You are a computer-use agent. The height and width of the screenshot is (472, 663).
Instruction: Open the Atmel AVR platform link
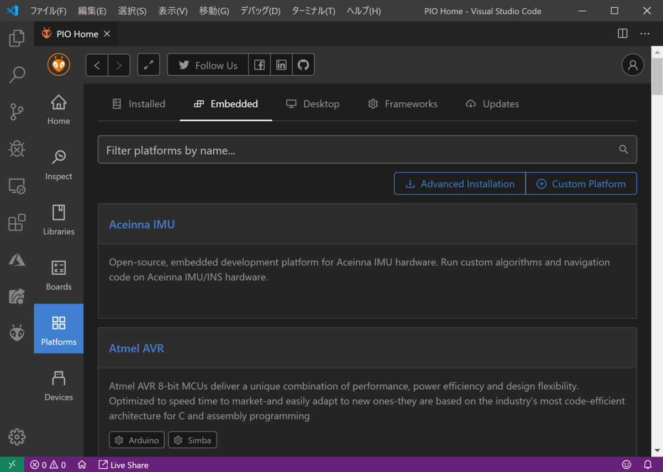tap(136, 348)
